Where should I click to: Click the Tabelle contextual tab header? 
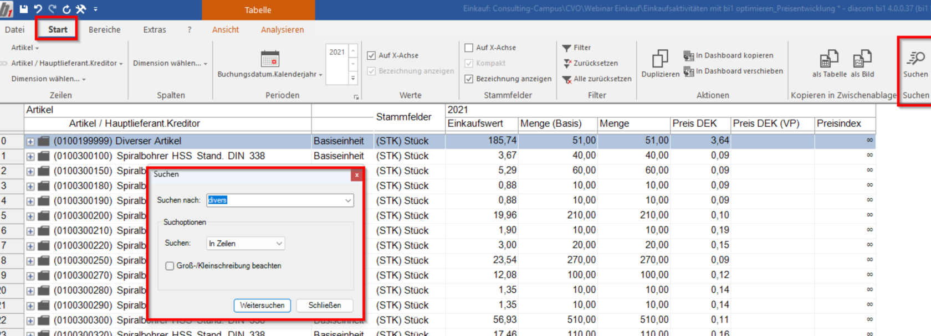click(x=258, y=10)
